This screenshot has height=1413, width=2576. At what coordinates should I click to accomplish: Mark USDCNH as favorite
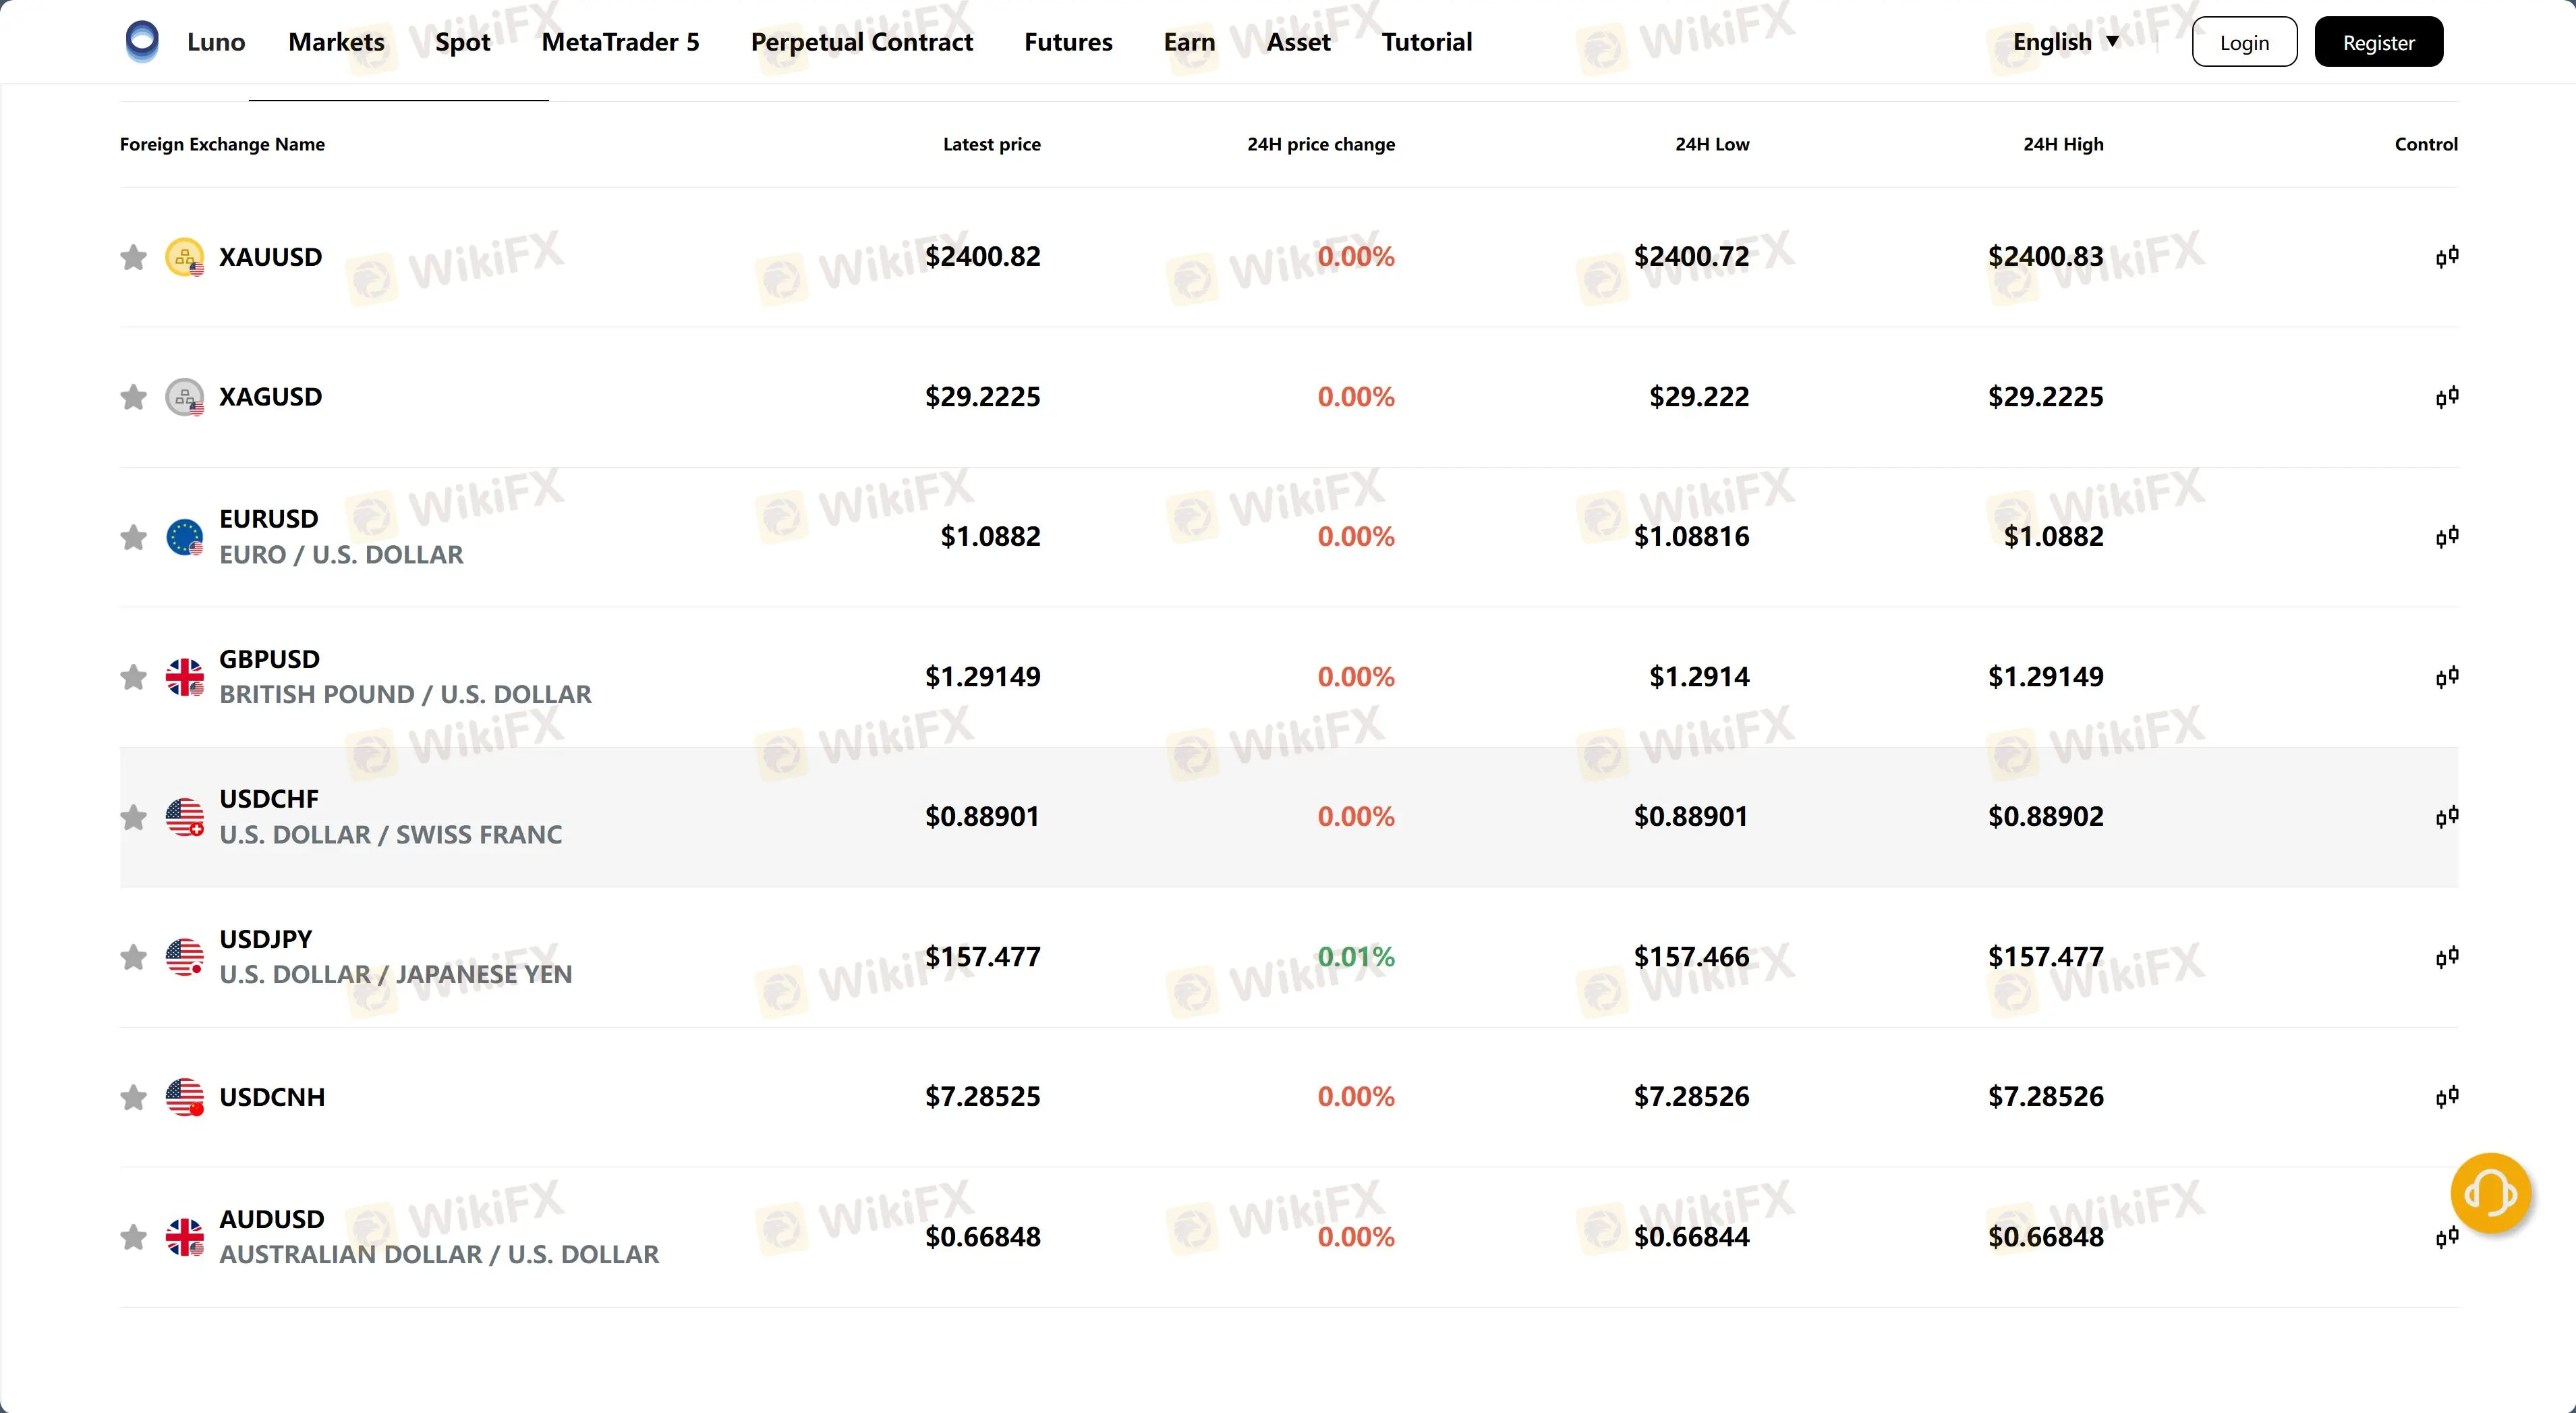(x=133, y=1098)
